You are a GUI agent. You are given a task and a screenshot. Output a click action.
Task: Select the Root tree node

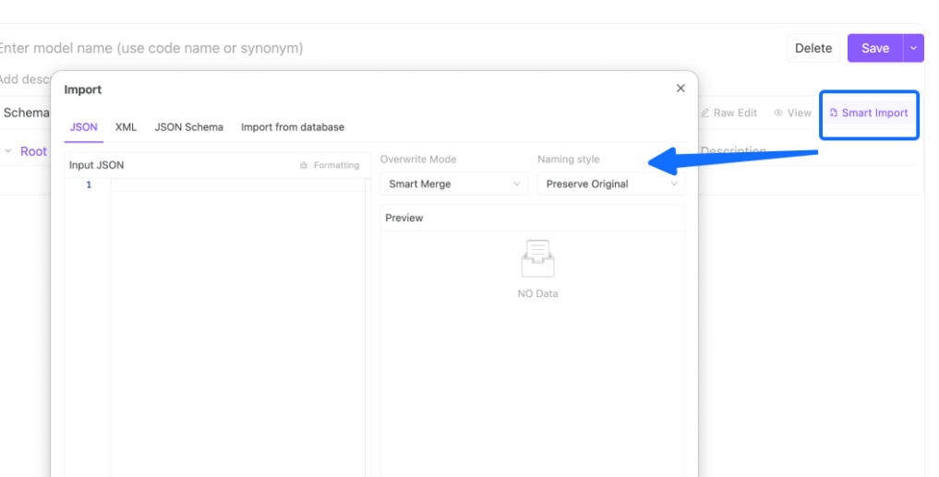(x=33, y=151)
